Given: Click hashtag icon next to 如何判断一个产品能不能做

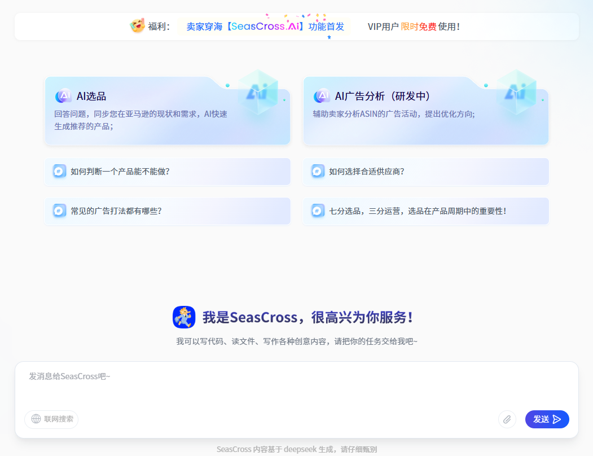Looking at the screenshot, I should coord(59,171).
